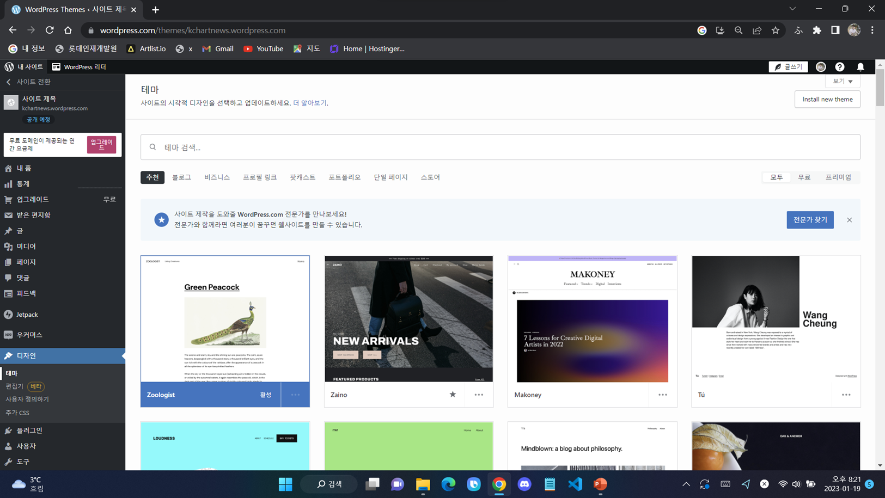
Task: Open Zoologist theme thumbnail
Action: 225,319
